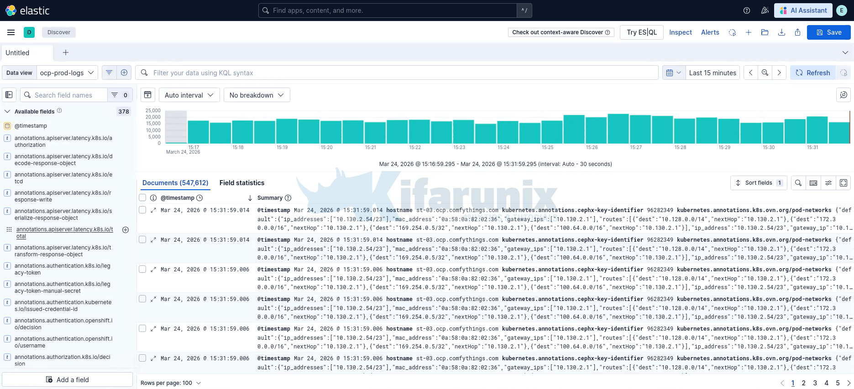The width and height of the screenshot is (854, 389).
Task: Enter fullscreen for the documents table
Action: tap(844, 183)
